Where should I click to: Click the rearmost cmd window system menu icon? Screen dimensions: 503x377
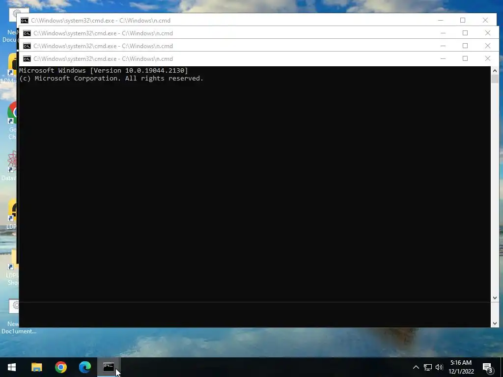[25, 21]
